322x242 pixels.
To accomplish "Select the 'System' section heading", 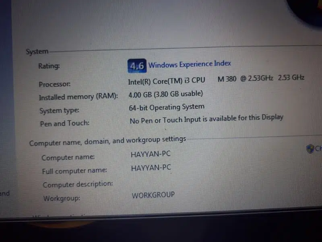I will coord(37,52).
